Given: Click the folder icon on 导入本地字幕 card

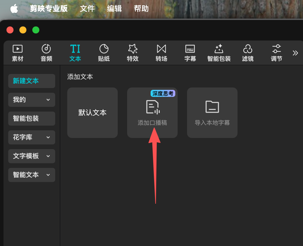Looking at the screenshot, I should (x=212, y=107).
